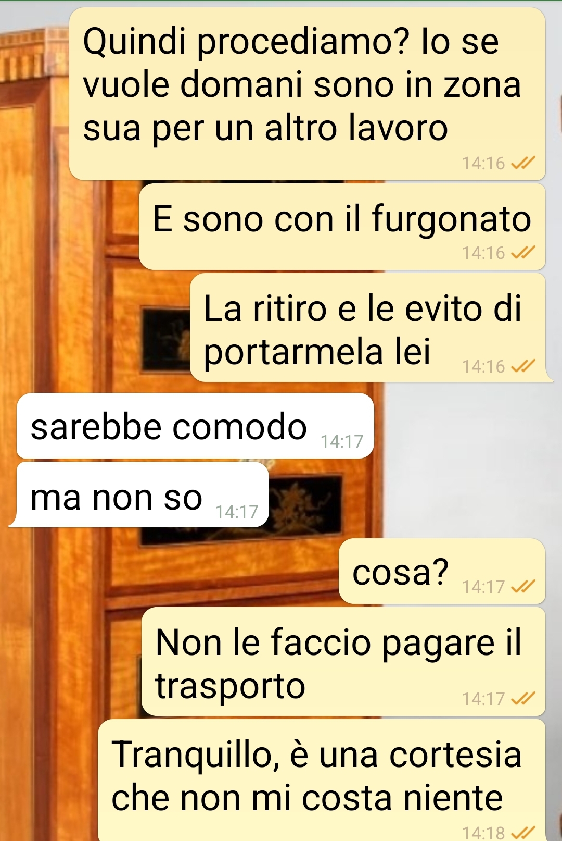Tap the read checkmarks on 'Quindi procediamo' message
Viewport: 562px width, 841px height.
click(x=523, y=164)
